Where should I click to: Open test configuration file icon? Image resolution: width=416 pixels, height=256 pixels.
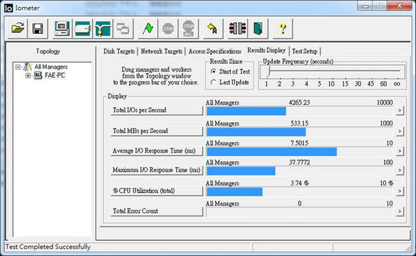[x=18, y=28]
